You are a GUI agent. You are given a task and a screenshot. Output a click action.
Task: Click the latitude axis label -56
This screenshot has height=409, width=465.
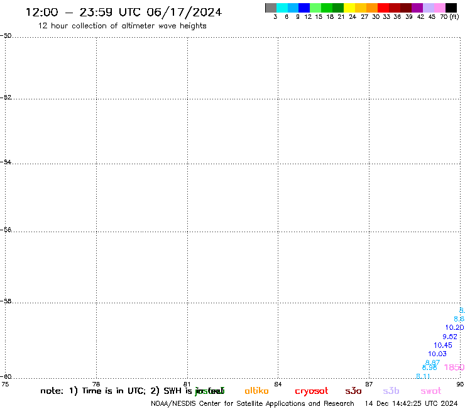(x=6, y=230)
